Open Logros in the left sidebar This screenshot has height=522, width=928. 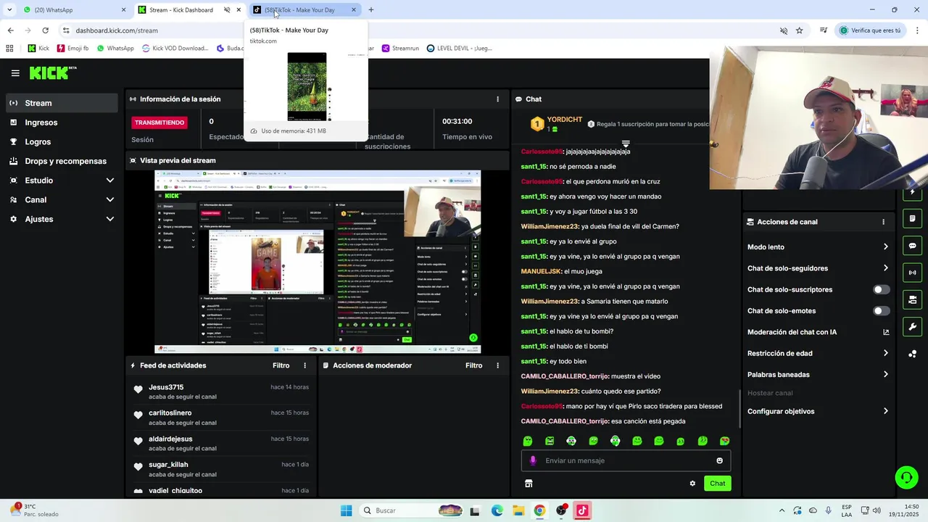coord(62,142)
